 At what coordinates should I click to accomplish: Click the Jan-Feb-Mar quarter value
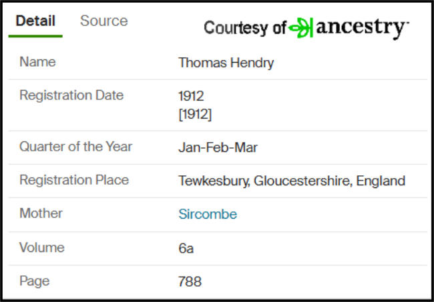(x=218, y=147)
